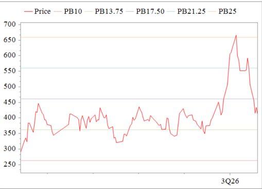Click the 250 y-axis label
The width and height of the screenshot is (262, 189).
10,164
